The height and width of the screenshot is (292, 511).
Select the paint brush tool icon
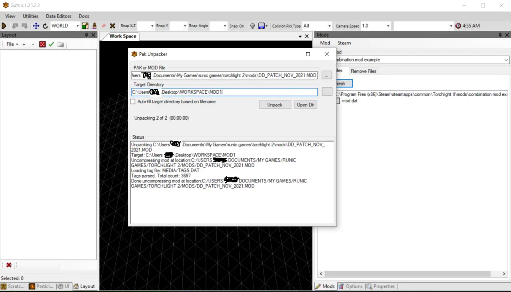94,26
